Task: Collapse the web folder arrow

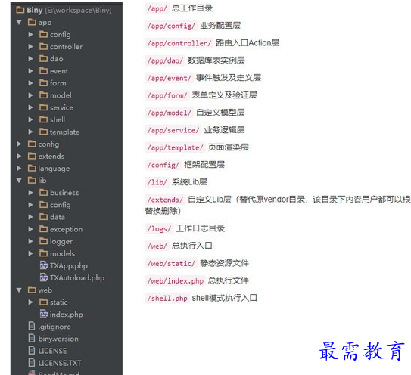Action: (x=19, y=290)
